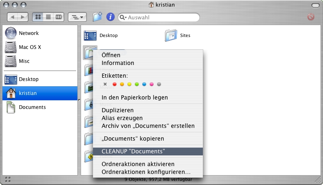The height and width of the screenshot is (185, 323).
Task: Go back with the left arrow button
Action: point(12,17)
